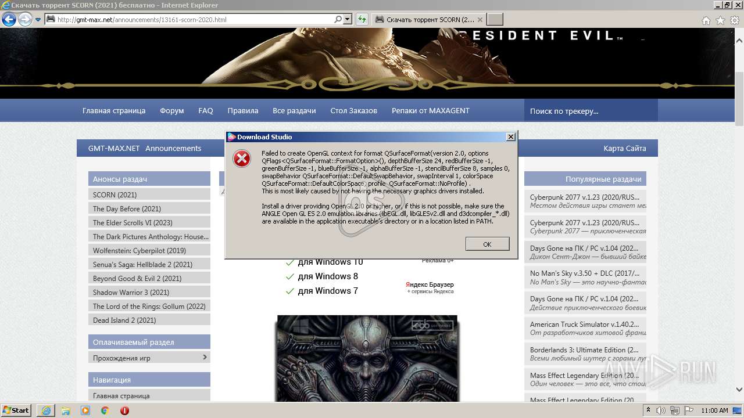This screenshot has height=418, width=744.
Task: Click the network monitor tray icon
Action: 675,410
